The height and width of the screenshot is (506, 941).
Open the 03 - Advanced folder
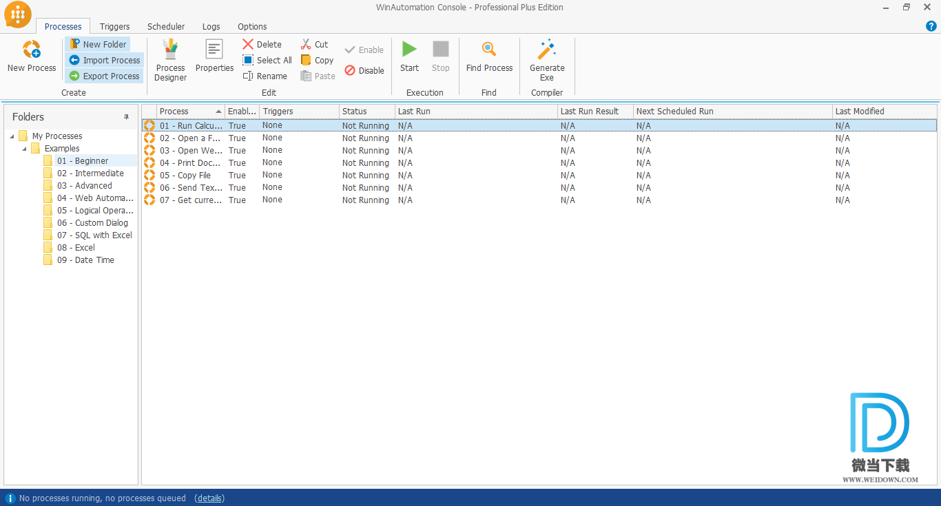point(84,186)
